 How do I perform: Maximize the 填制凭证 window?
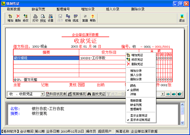click(x=181, y=3)
